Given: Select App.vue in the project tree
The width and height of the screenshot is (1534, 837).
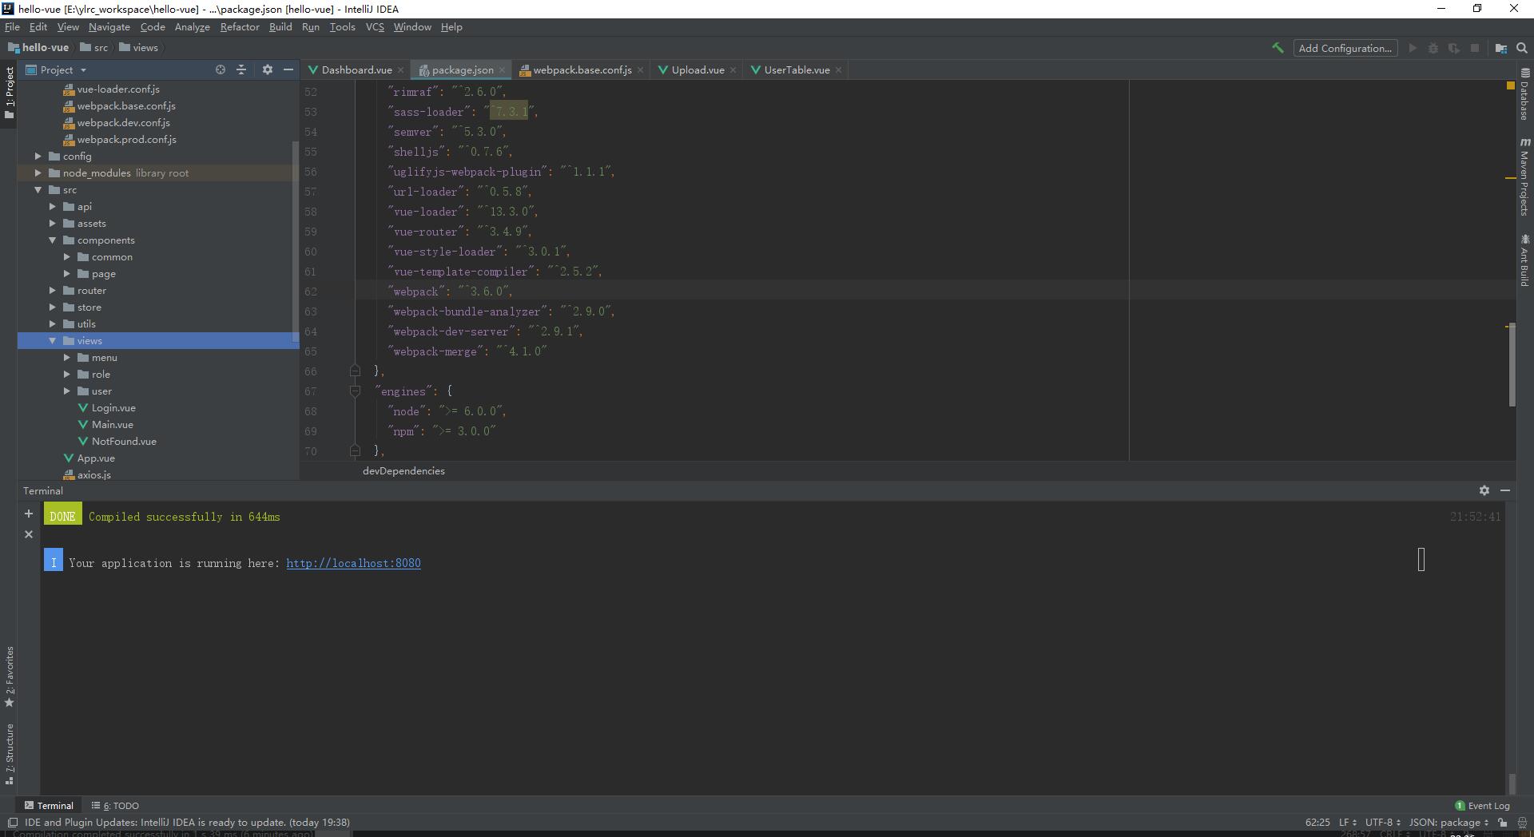Looking at the screenshot, I should pyautogui.click(x=96, y=458).
